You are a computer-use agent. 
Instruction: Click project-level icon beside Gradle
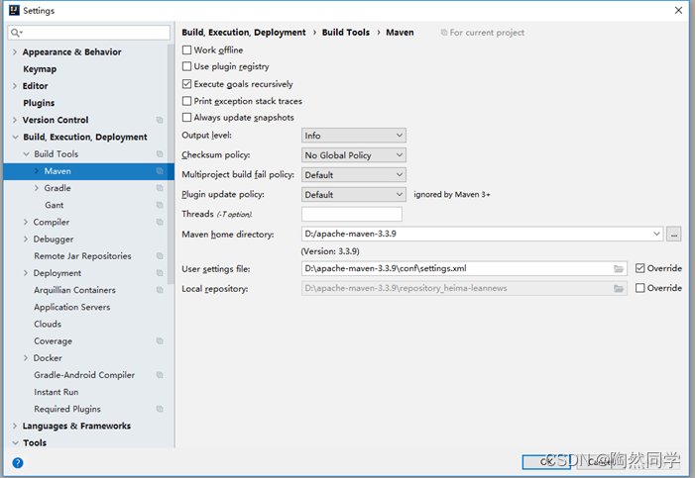(x=160, y=188)
